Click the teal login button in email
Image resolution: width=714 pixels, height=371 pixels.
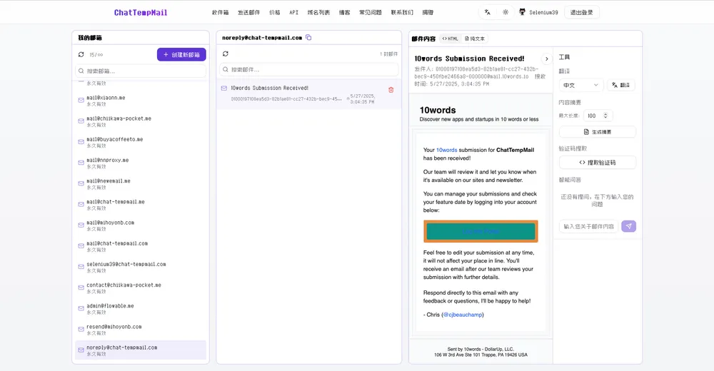click(x=481, y=231)
